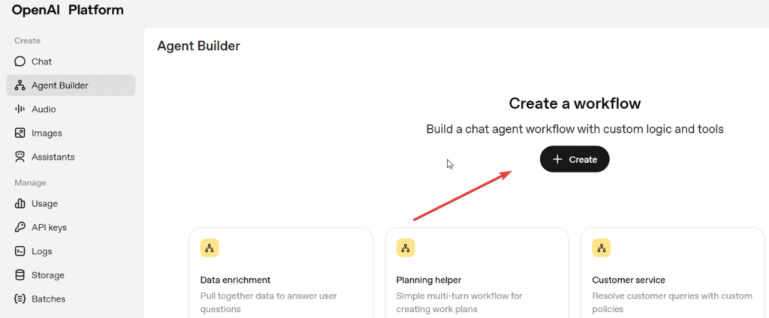The width and height of the screenshot is (769, 318).
Task: Open Assistants using the robot icon
Action: tap(20, 157)
